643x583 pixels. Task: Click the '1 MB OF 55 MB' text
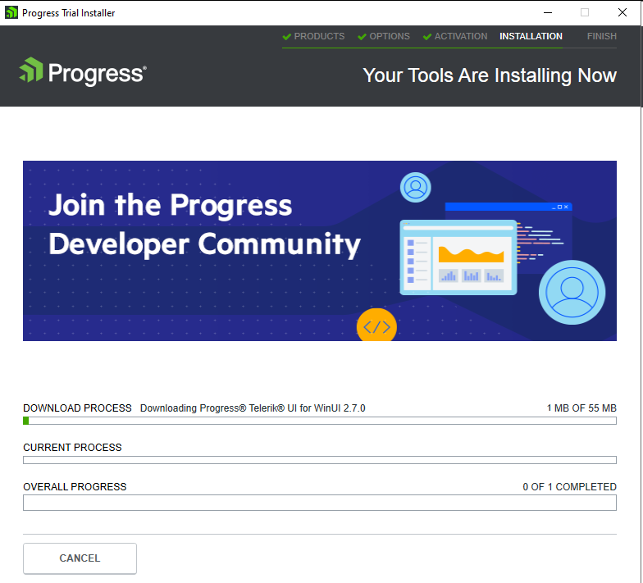point(581,408)
